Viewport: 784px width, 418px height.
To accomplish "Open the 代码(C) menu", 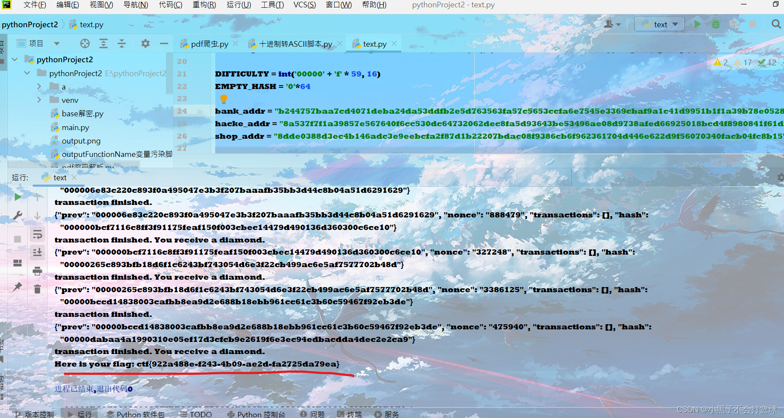I will (x=170, y=5).
